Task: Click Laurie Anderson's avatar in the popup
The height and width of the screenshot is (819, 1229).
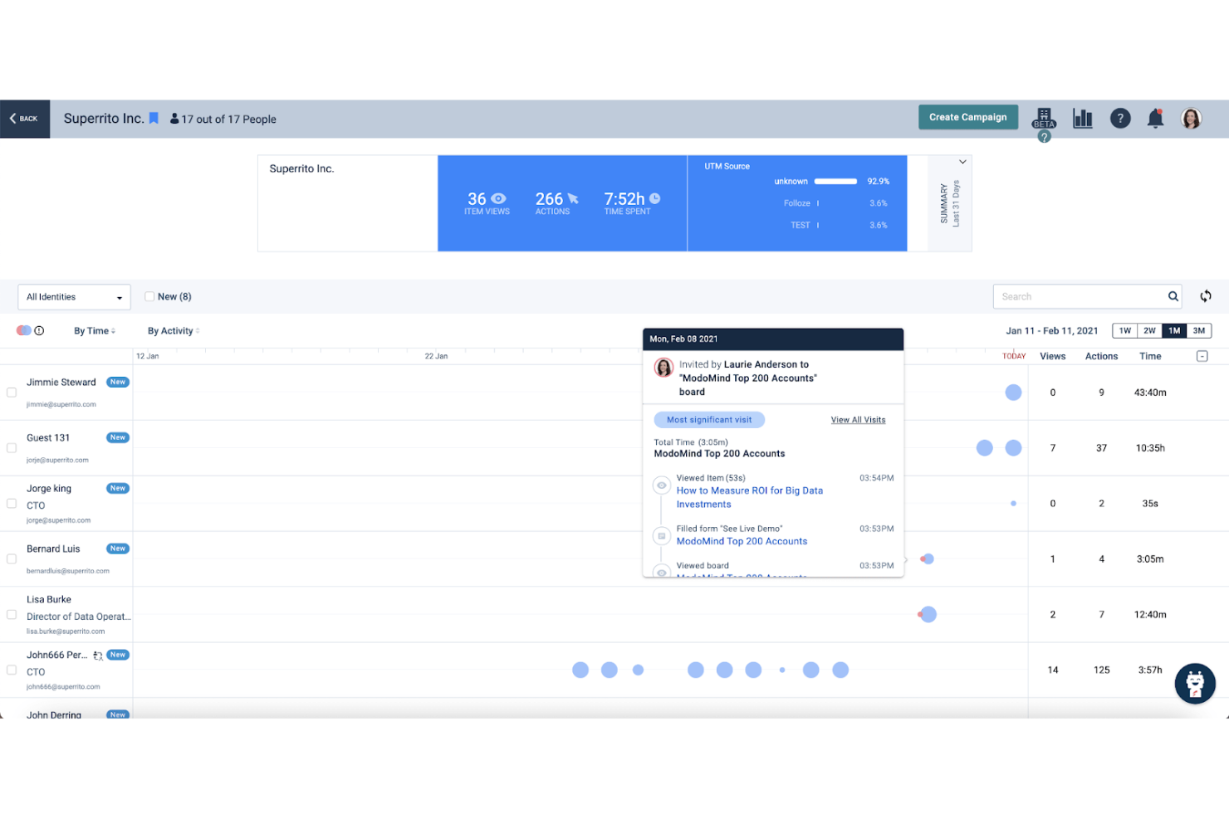Action: pyautogui.click(x=664, y=368)
